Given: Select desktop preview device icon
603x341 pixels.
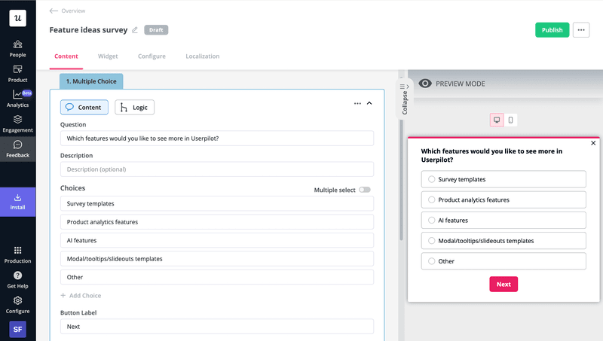Looking at the screenshot, I should tap(497, 120).
